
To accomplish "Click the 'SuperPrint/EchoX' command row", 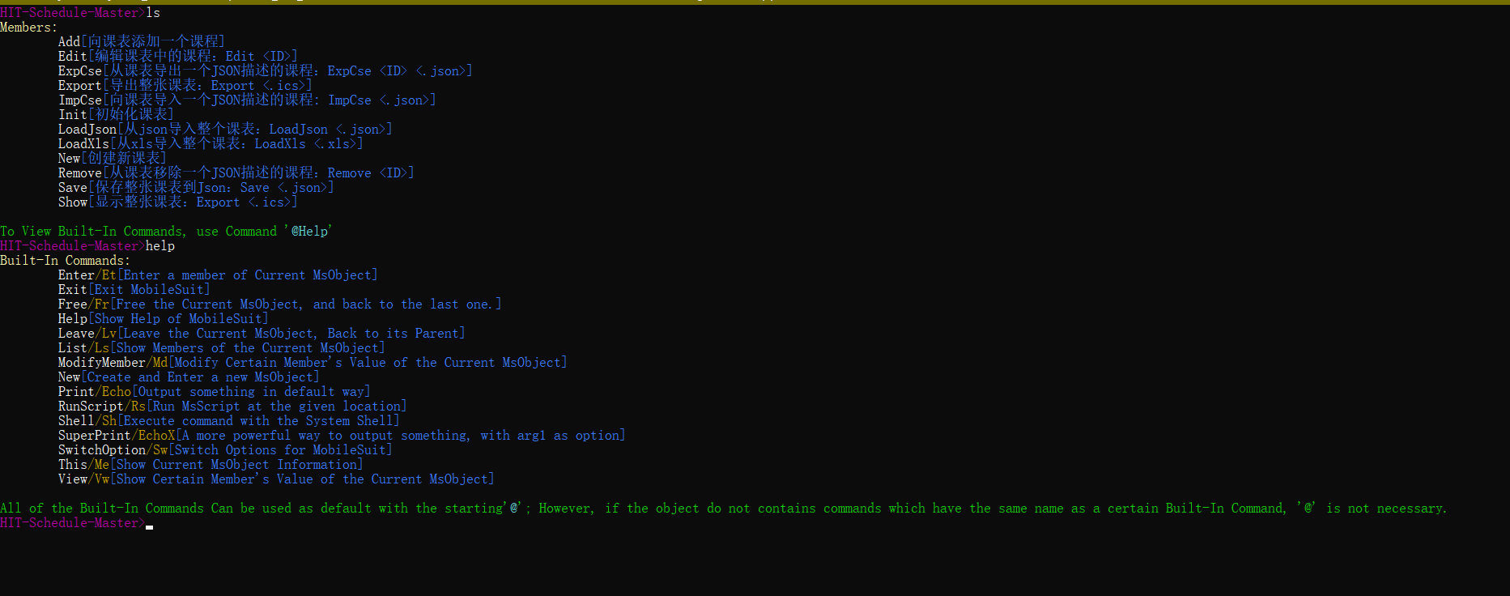I will (x=342, y=435).
